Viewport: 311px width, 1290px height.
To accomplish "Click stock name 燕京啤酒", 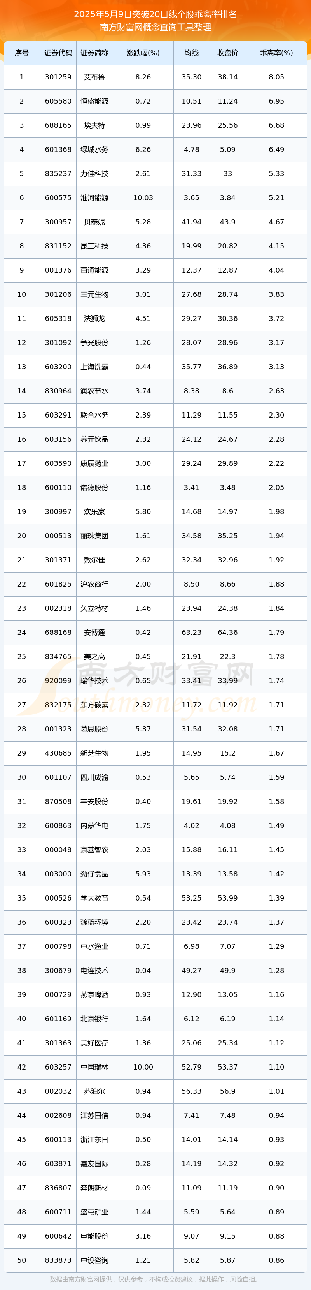I will coord(94,994).
